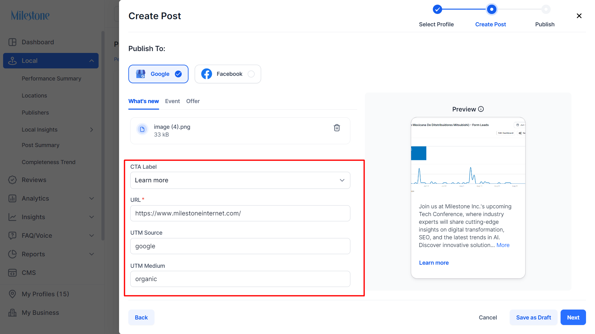Open Publishers in sidebar
This screenshot has width=595, height=334.
pyautogui.click(x=35, y=113)
